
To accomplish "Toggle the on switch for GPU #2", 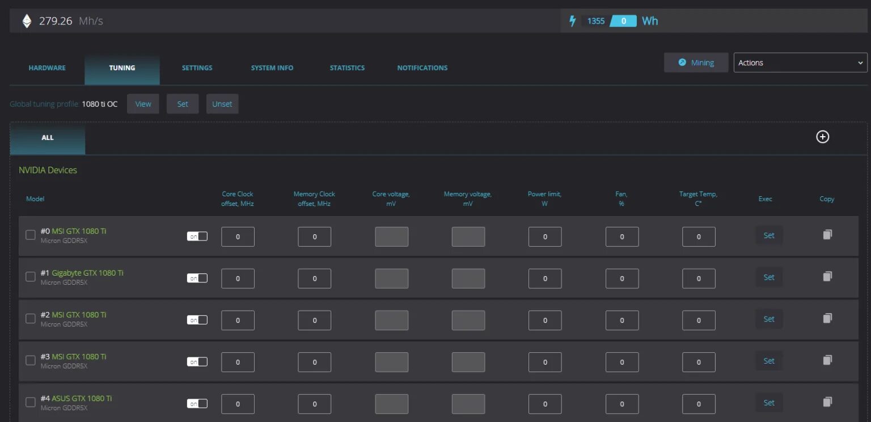I will [x=197, y=320].
